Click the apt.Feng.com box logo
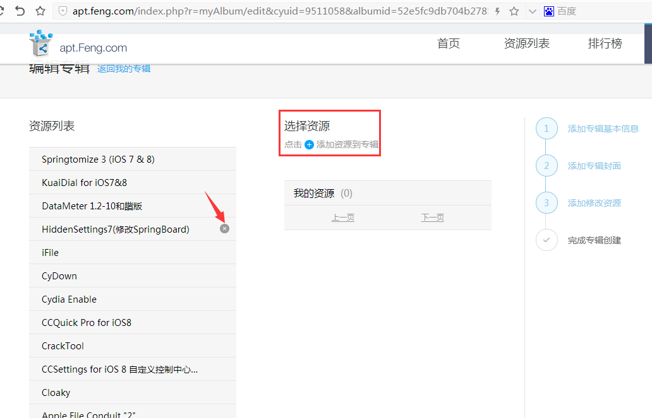 (x=40, y=43)
